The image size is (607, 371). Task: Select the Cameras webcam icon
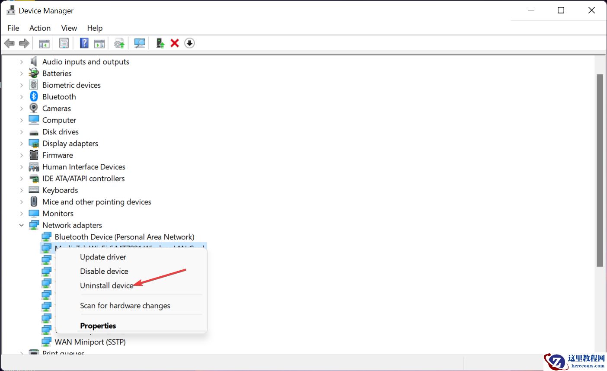pyautogui.click(x=34, y=108)
